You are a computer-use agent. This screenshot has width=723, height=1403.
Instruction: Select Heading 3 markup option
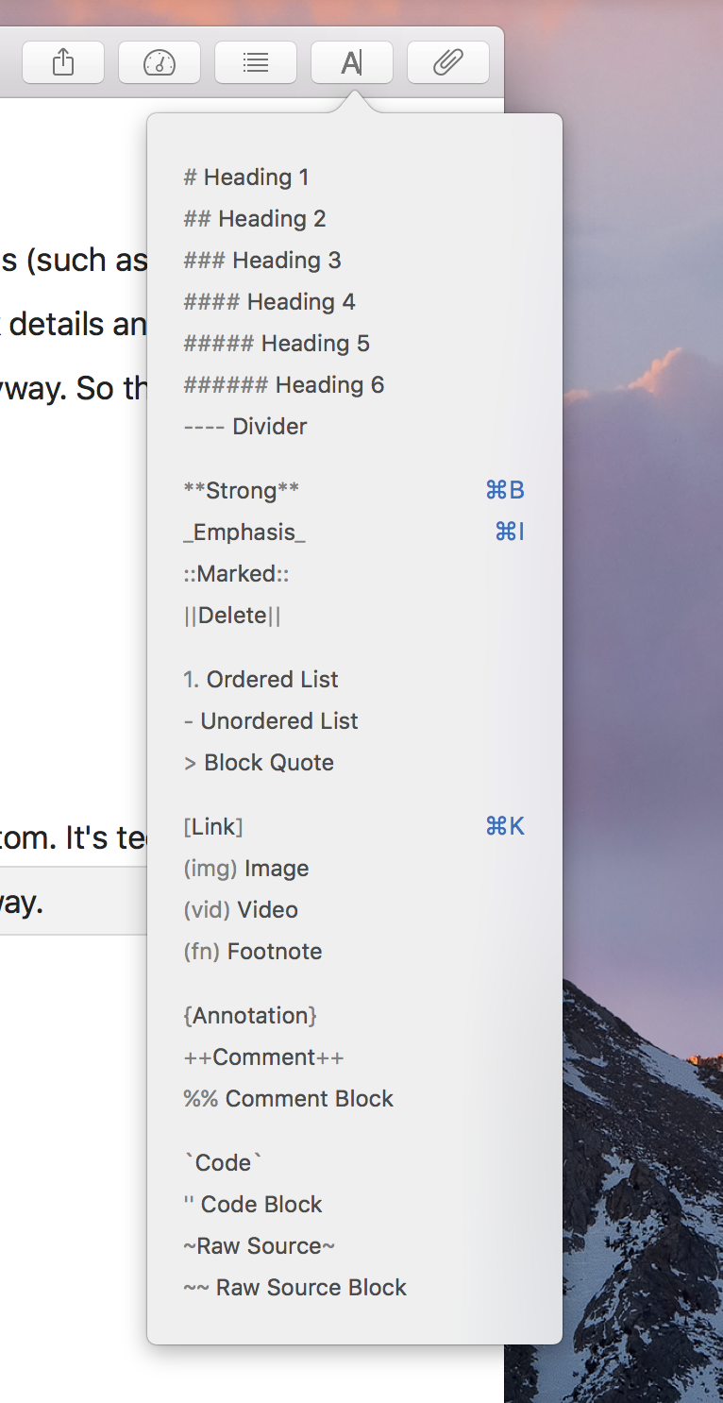pyautogui.click(x=262, y=261)
